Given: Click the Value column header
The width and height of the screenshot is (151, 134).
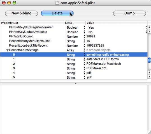Looking at the screenshot, I should point(116,23).
